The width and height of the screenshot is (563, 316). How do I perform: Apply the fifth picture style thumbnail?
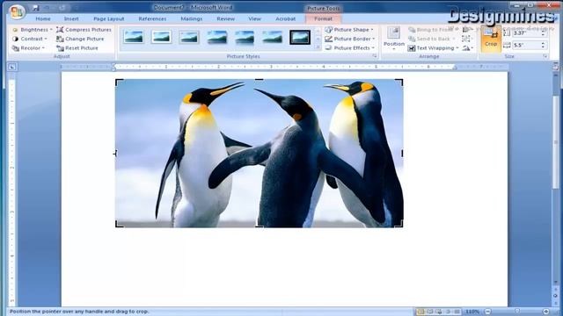(245, 37)
